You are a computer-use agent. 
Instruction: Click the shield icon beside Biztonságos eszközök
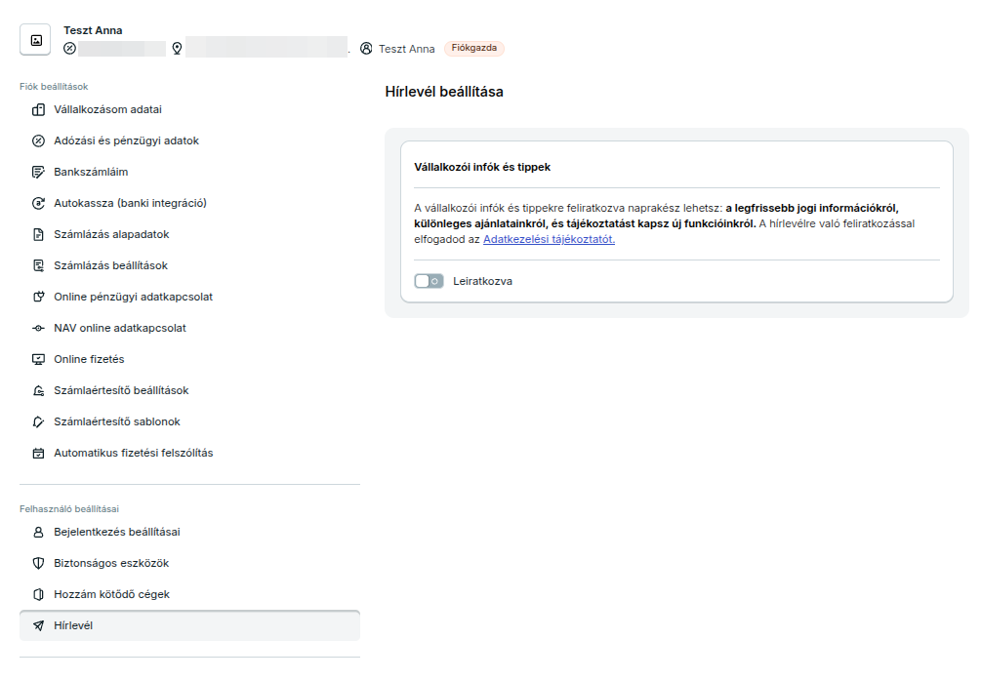pyautogui.click(x=39, y=563)
